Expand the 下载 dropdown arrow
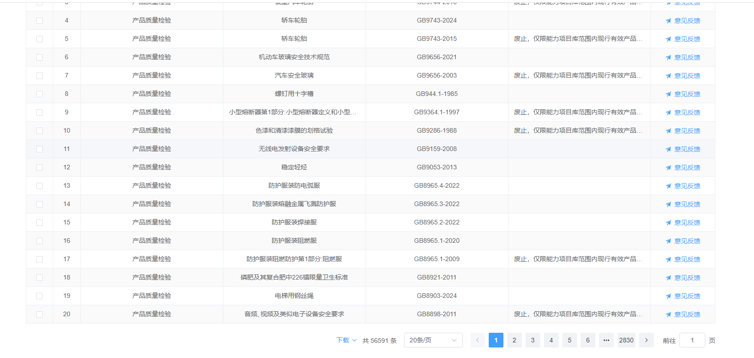The image size is (754, 358). point(354,340)
